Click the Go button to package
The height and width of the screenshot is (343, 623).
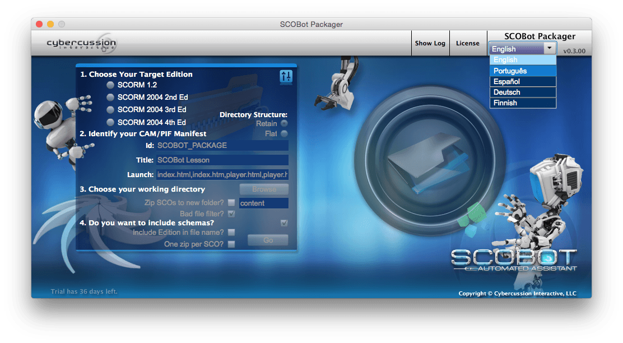coord(268,240)
